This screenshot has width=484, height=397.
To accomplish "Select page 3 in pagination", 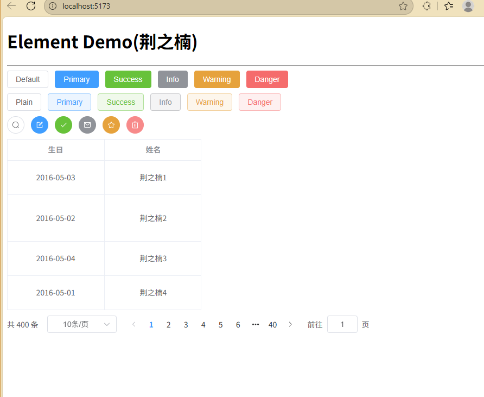I will (186, 325).
